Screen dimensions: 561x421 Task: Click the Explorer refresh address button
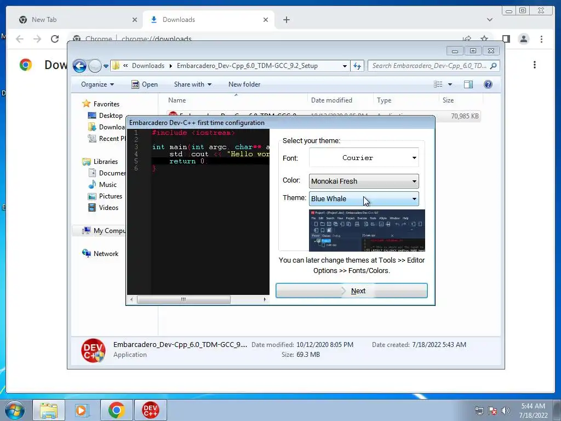pyautogui.click(x=357, y=66)
